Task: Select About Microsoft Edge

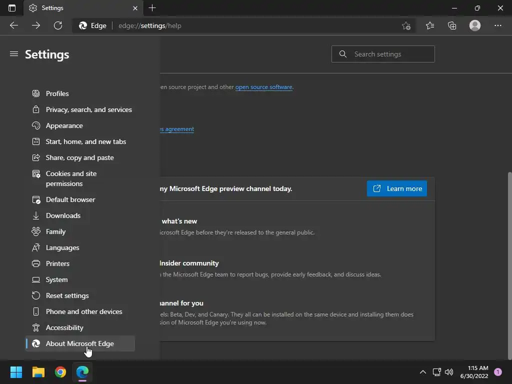Action: click(80, 343)
